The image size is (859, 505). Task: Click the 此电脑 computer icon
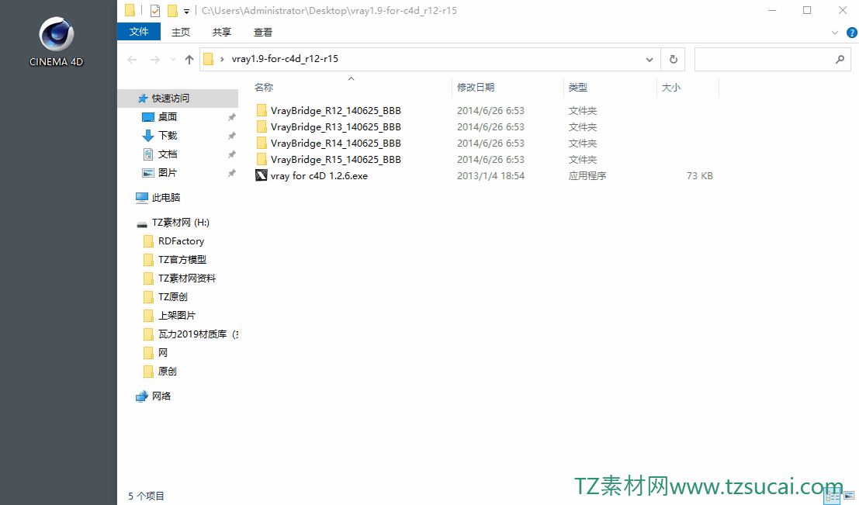[142, 198]
